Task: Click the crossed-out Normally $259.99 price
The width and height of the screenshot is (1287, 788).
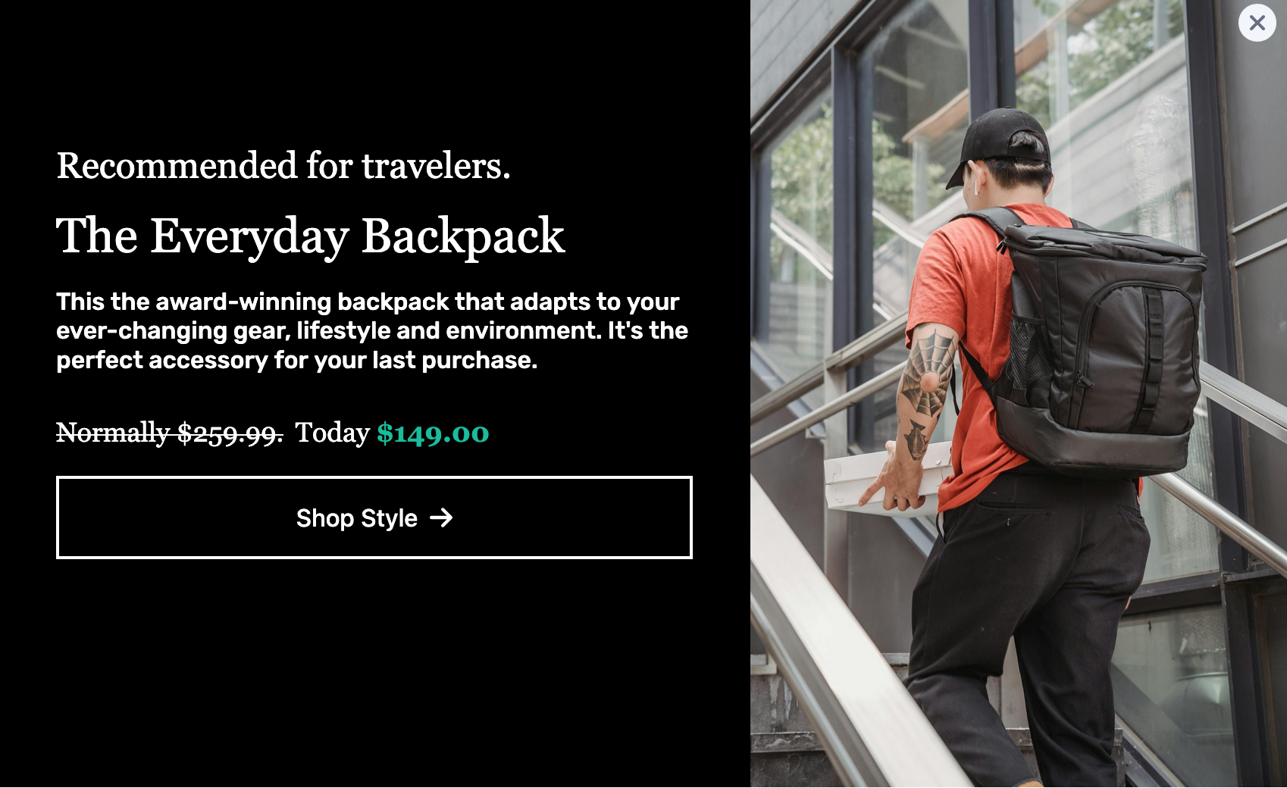Action: click(x=170, y=433)
